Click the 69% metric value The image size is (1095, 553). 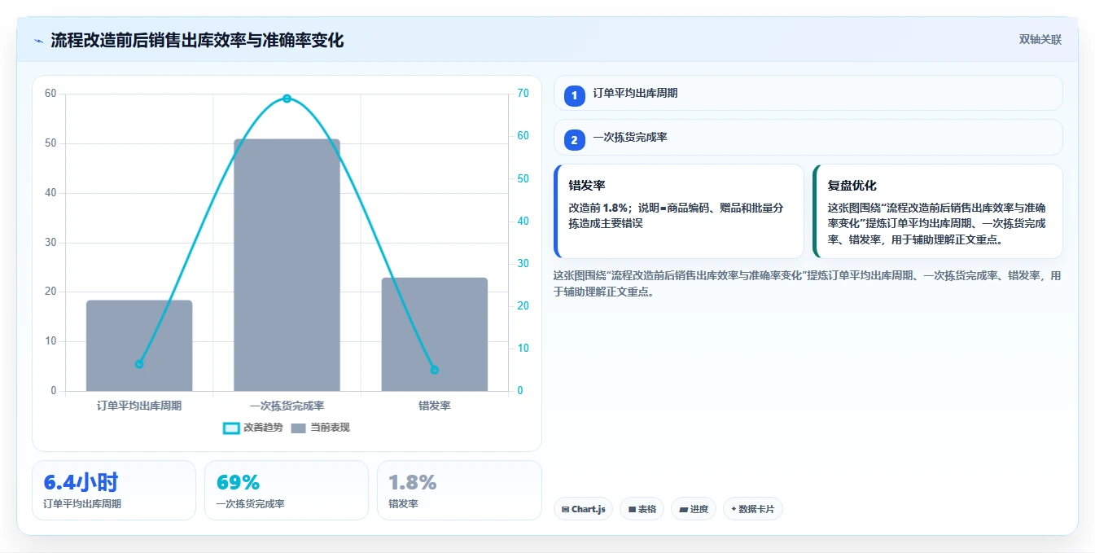(x=238, y=482)
